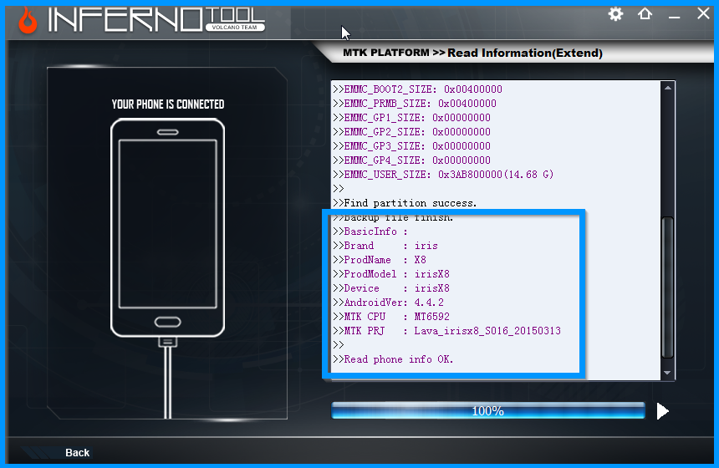Click the MTK PRJ Lava_irisx8 line
The height and width of the screenshot is (468, 719).
click(447, 330)
